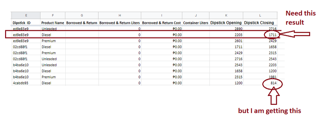
Task: Click the Dipstick Closing header cell
Action: 260,23
